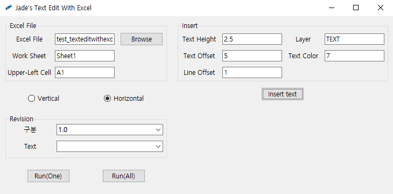Viewport: 393px width, 194px height.
Task: Open the 구분 revision dropdown
Action: point(110,130)
